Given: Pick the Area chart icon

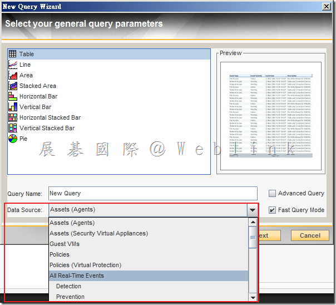Looking at the screenshot, I should 13,75.
